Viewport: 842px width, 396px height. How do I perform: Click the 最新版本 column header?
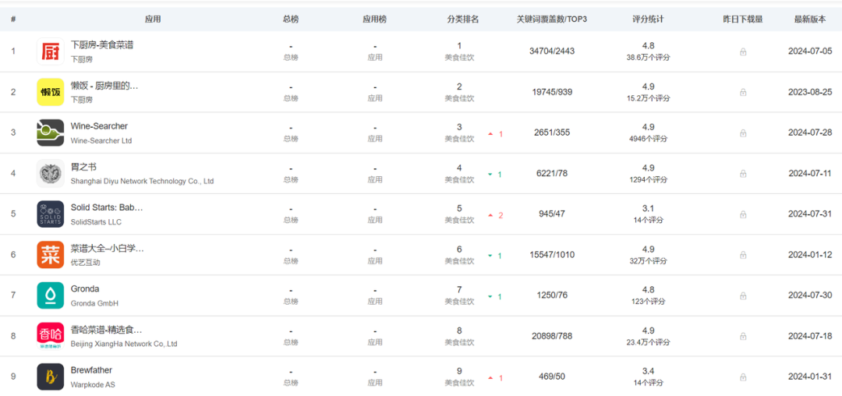810,19
